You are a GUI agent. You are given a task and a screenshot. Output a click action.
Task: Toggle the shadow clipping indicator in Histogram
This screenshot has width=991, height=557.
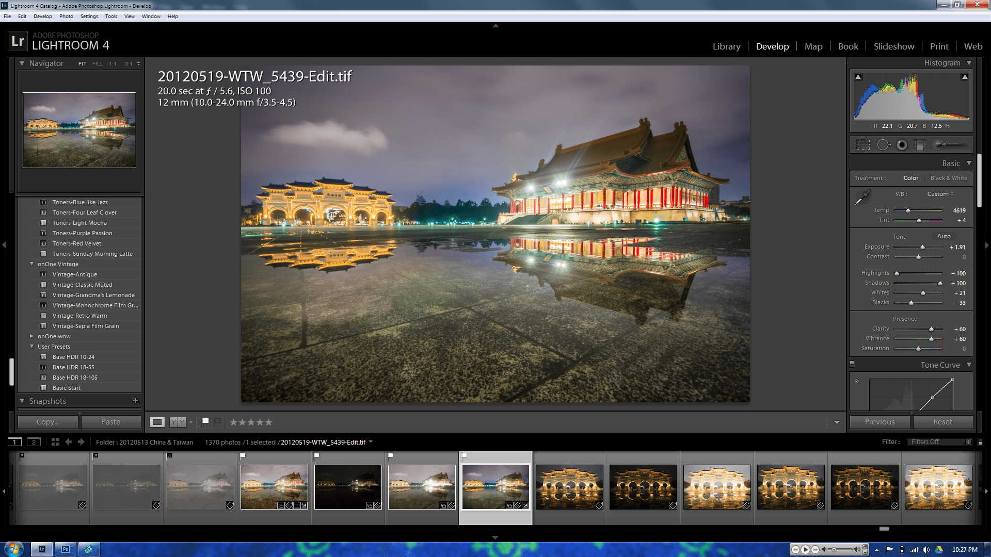coord(858,77)
